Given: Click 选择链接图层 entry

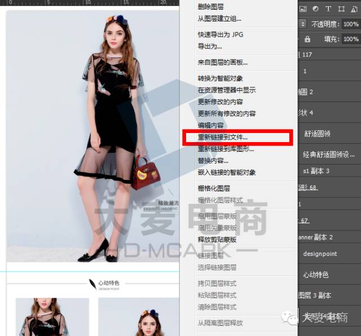Looking at the screenshot, I should coord(217,267).
